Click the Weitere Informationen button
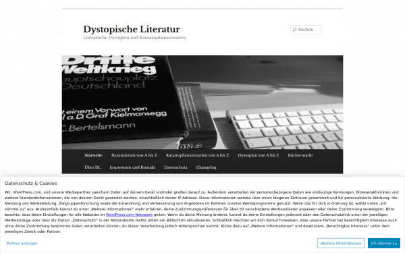This screenshot has width=405, height=253. pyautogui.click(x=341, y=243)
